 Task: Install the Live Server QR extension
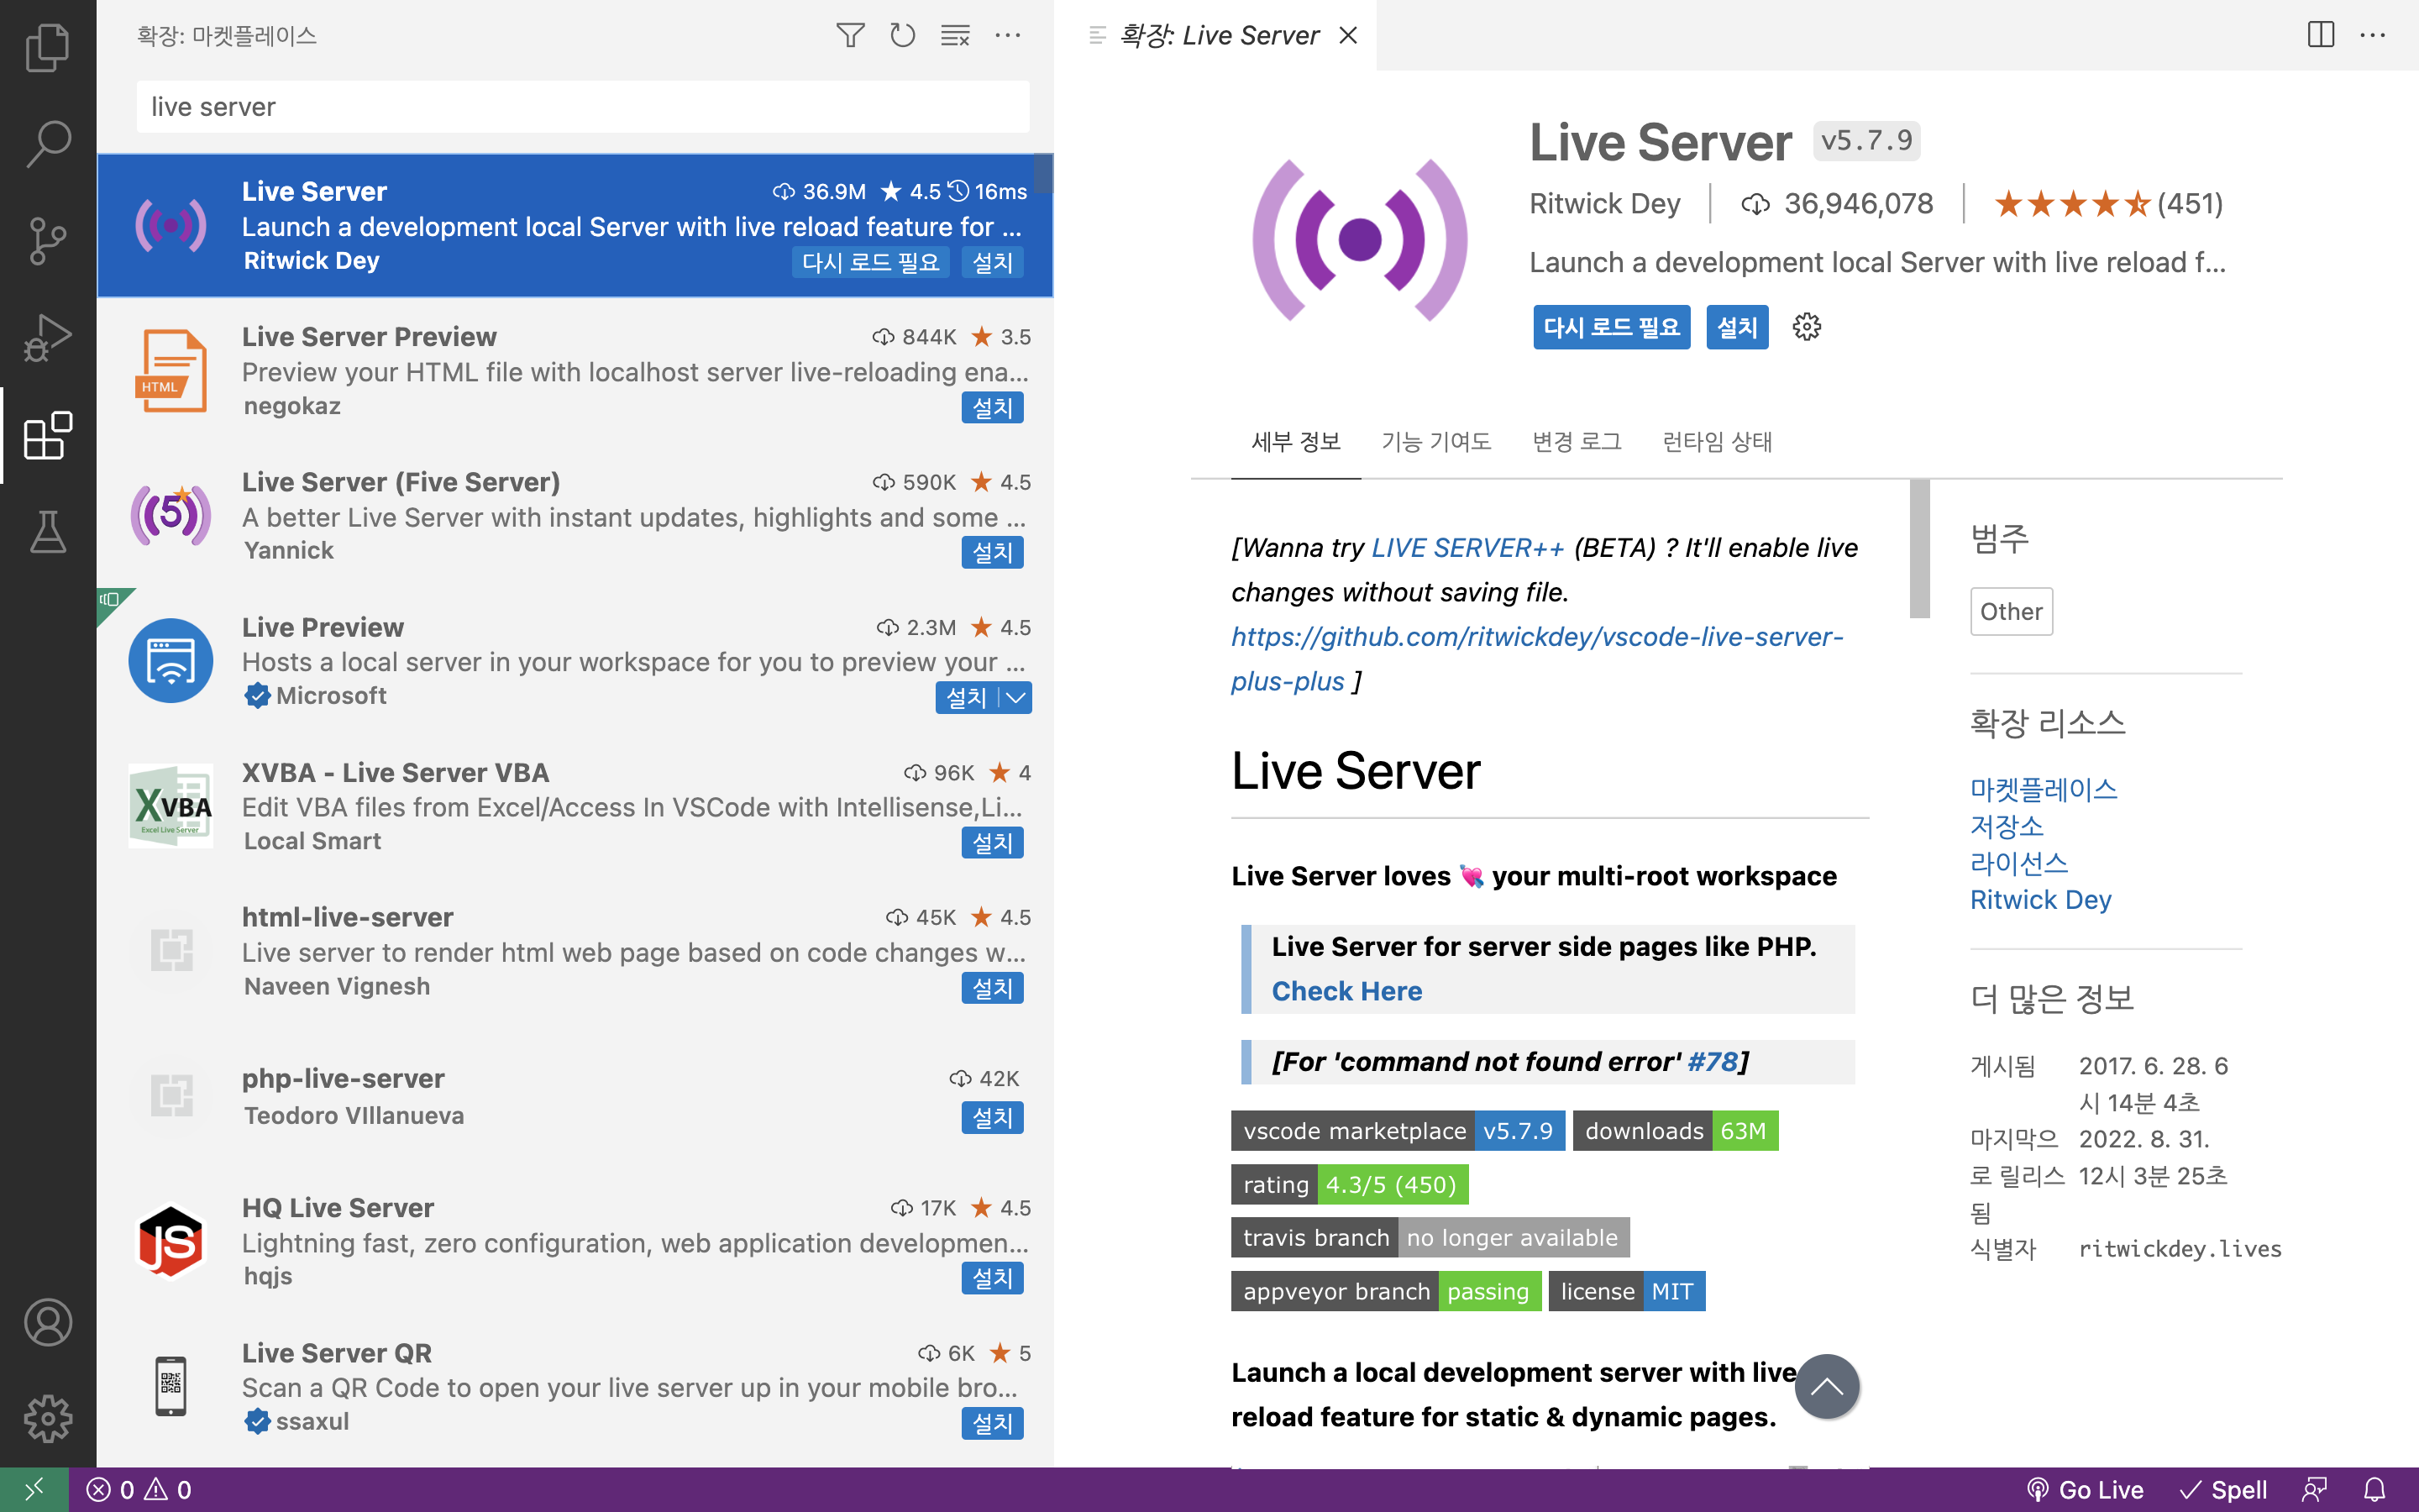click(992, 1423)
